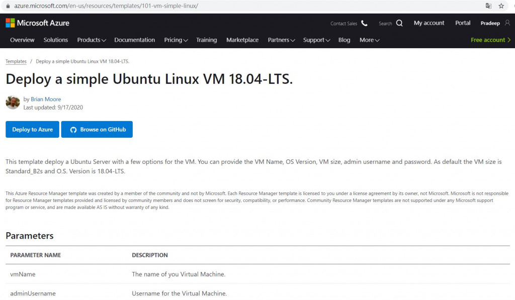
Task: Go to Templates breadcrumb link
Action: click(16, 61)
